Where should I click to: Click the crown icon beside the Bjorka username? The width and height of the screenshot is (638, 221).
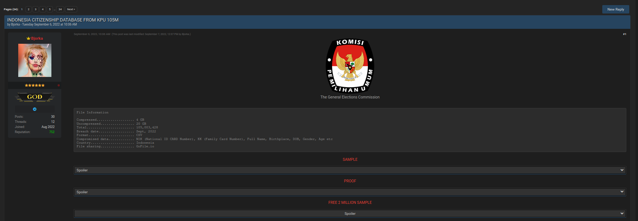click(28, 38)
